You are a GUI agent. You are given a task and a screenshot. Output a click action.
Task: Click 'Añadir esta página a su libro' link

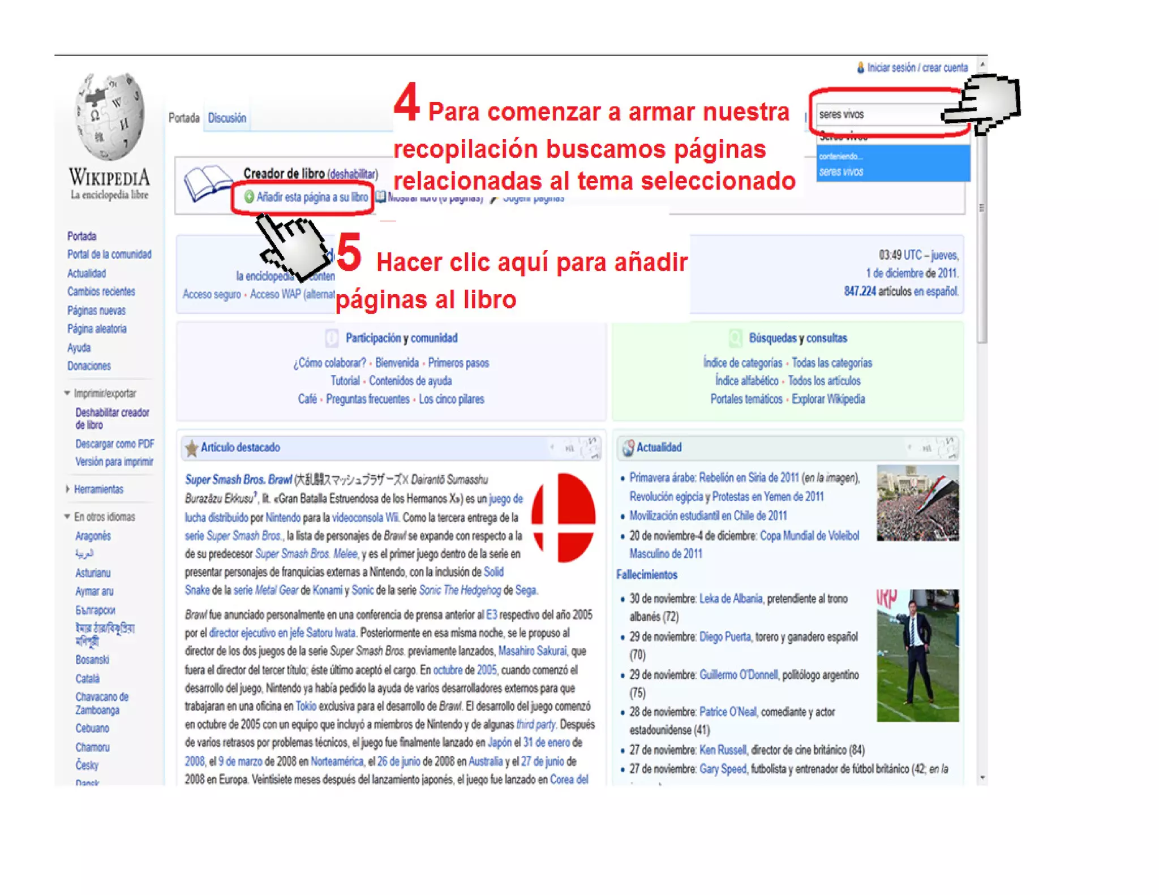[312, 197]
